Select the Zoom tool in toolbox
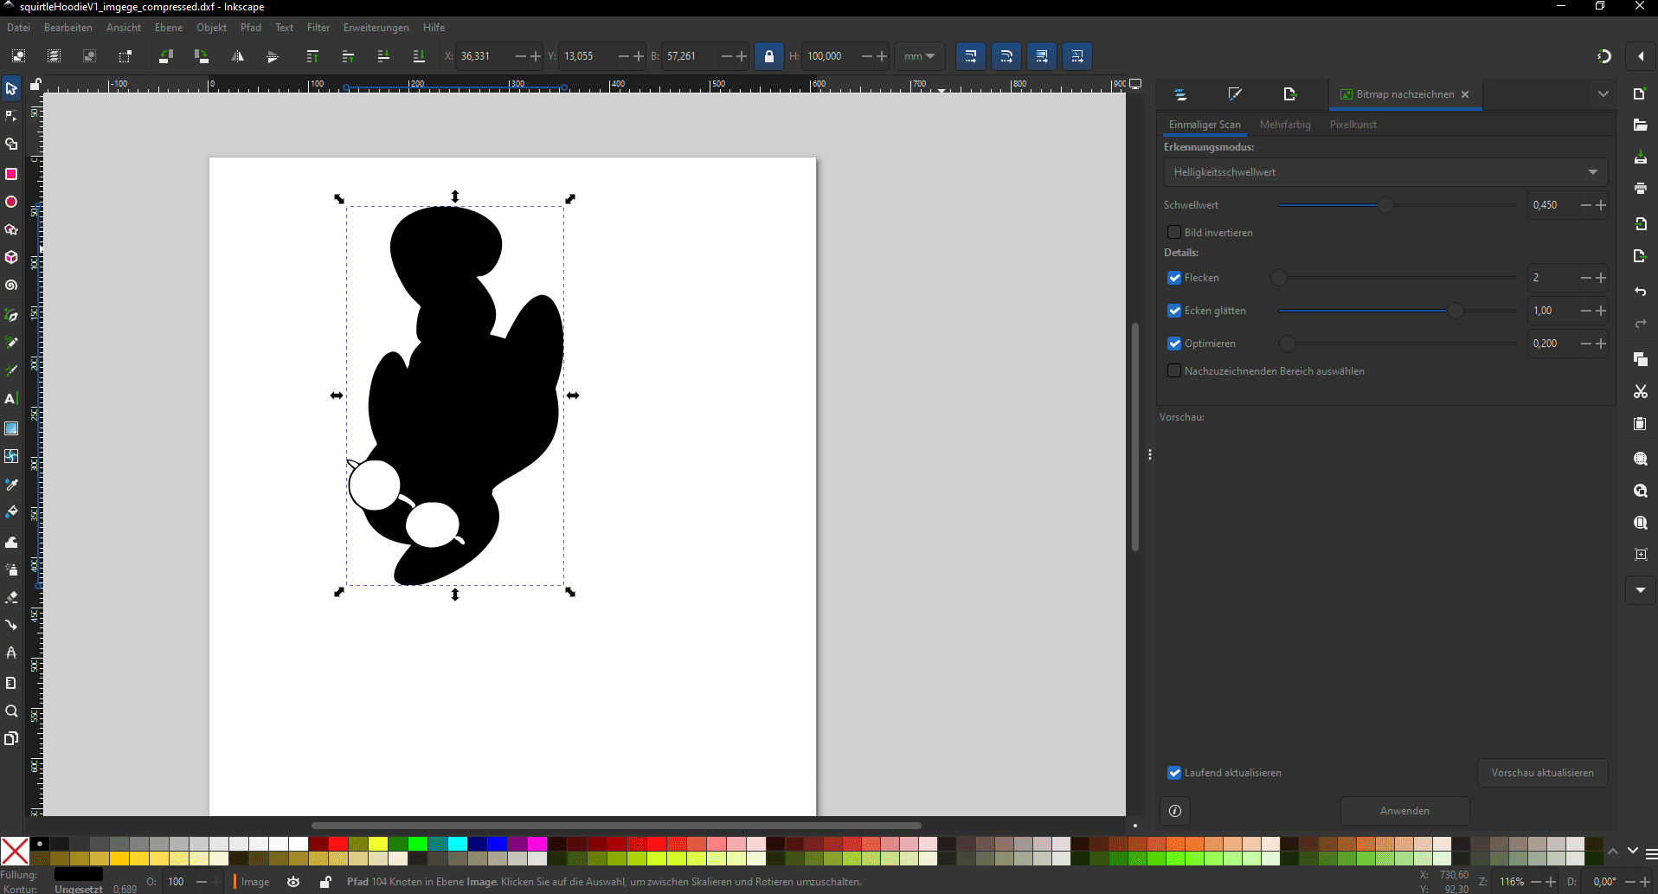 [x=11, y=711]
